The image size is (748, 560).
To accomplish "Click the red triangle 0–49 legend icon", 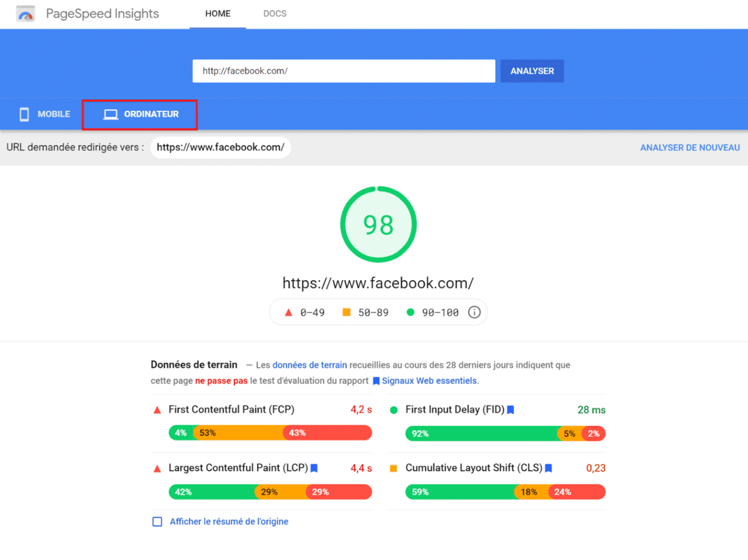I will pos(288,313).
